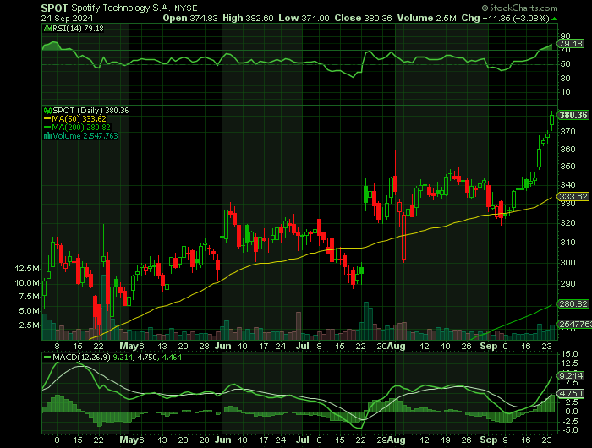The width and height of the screenshot is (592, 448).
Task: Click the SPOT (Daily) 380.36 legend text
Action: click(90, 111)
